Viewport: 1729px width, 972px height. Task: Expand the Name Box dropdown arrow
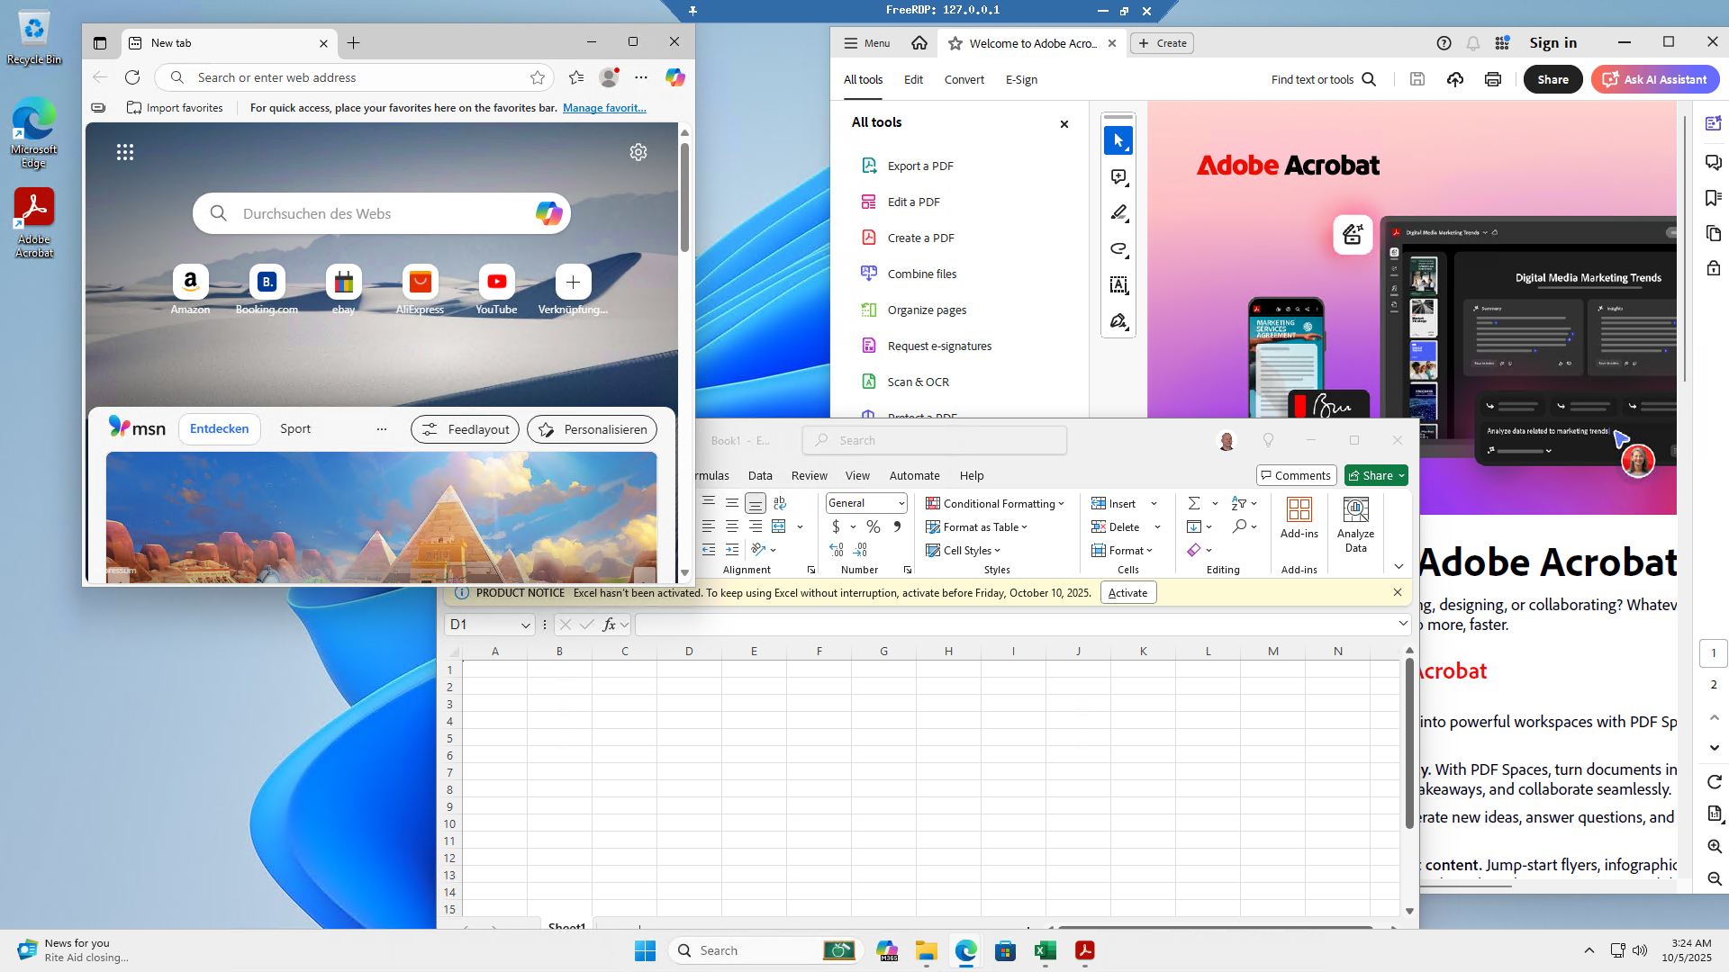525,625
